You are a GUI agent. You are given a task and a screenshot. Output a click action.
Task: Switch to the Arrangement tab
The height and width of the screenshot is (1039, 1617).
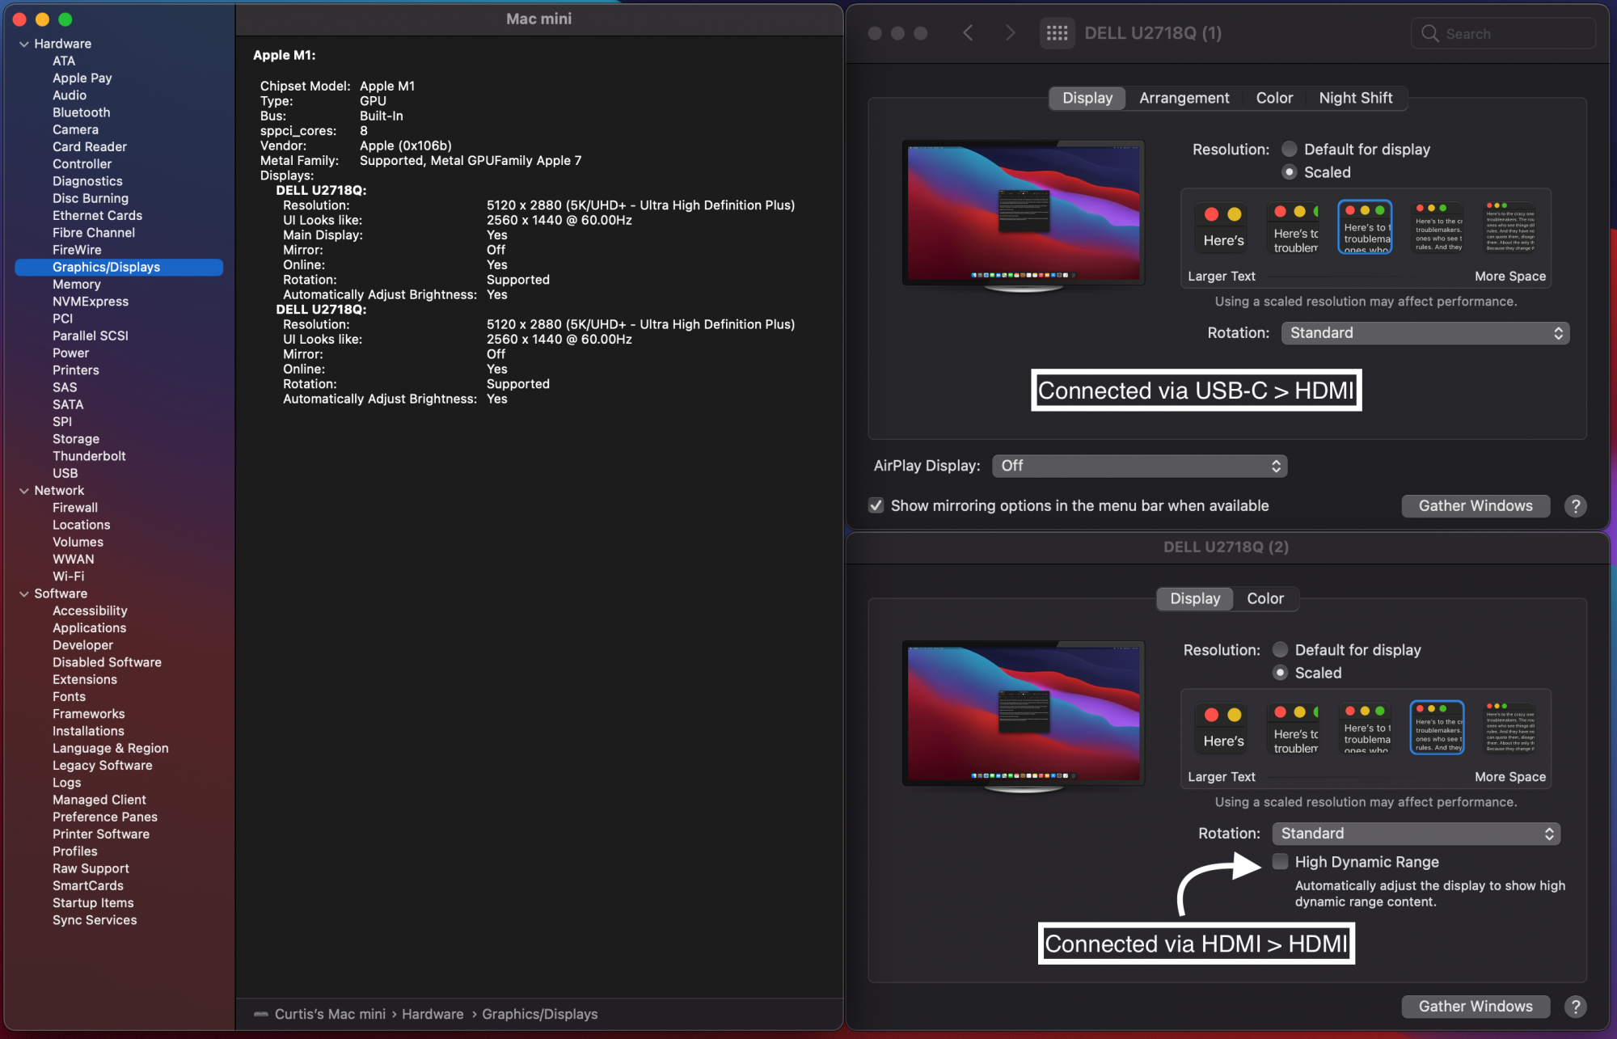1184,98
